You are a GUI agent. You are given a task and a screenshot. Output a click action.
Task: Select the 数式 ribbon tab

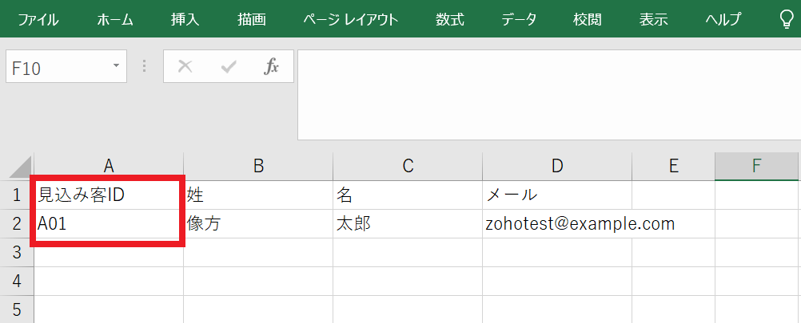point(449,19)
